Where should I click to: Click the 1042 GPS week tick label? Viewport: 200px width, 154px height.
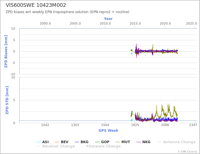tap(45, 125)
